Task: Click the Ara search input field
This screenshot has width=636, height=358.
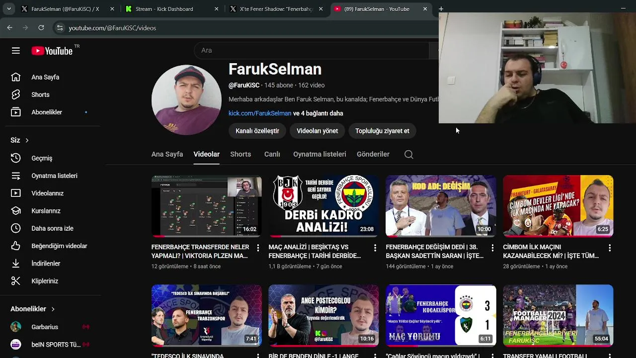Action: 311,50
